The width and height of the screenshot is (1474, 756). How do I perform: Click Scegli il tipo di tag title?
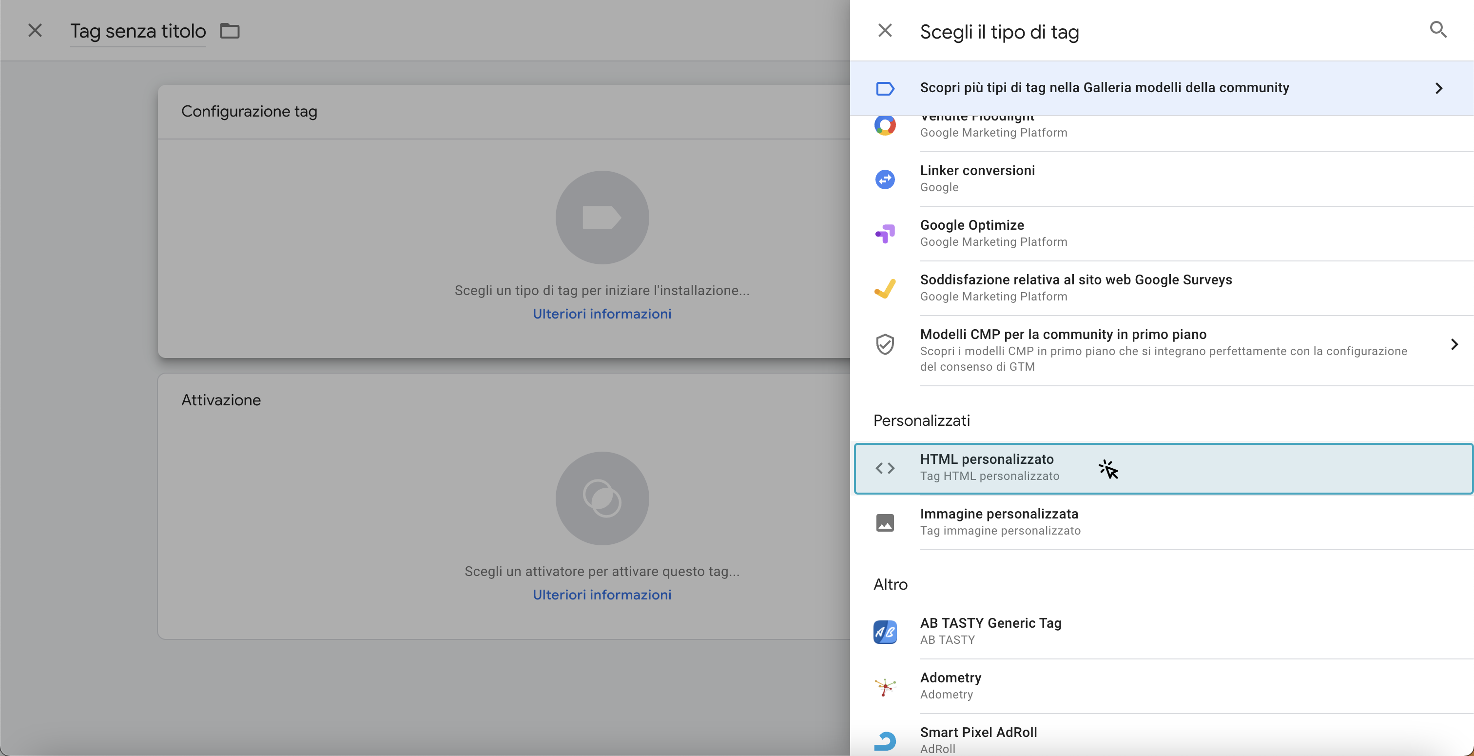click(x=999, y=32)
